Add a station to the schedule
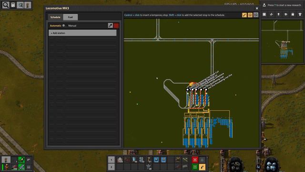 [x=82, y=33]
